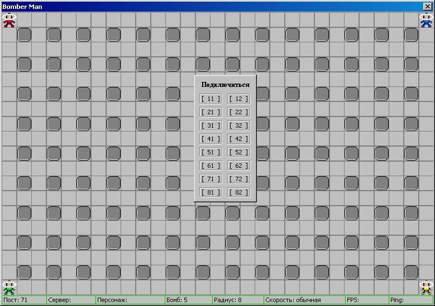The height and width of the screenshot is (306, 435).
Task: Click the Подключиться dialog title
Action: coord(225,85)
